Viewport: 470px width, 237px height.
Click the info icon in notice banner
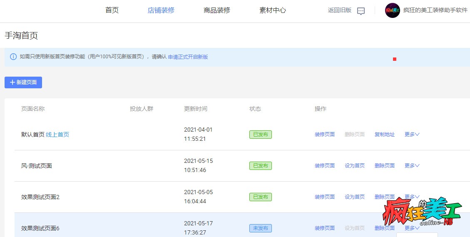point(13,57)
